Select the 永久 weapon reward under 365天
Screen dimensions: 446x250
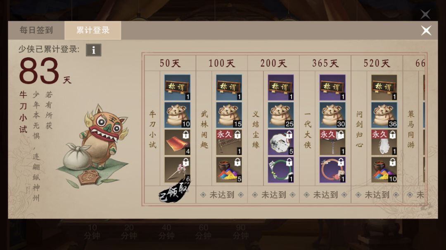pos(332,143)
